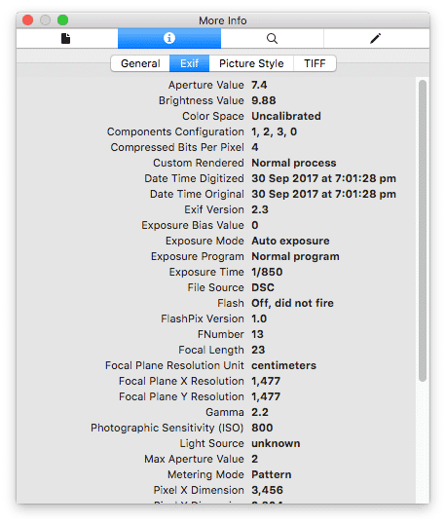Close the More Info window
Screen dimensions: 446x524
click(27, 20)
